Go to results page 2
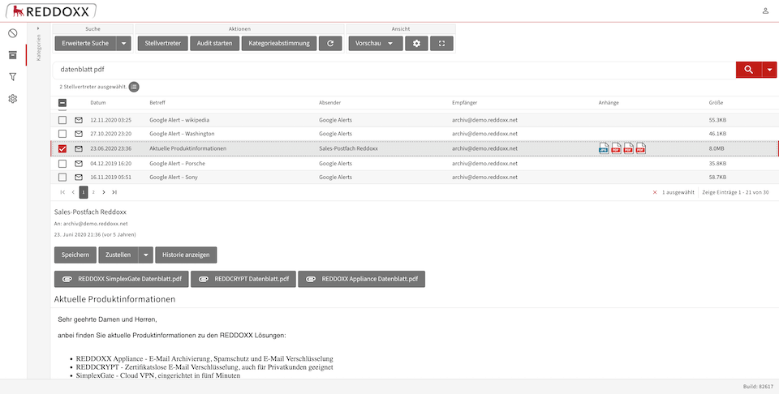 tap(93, 192)
